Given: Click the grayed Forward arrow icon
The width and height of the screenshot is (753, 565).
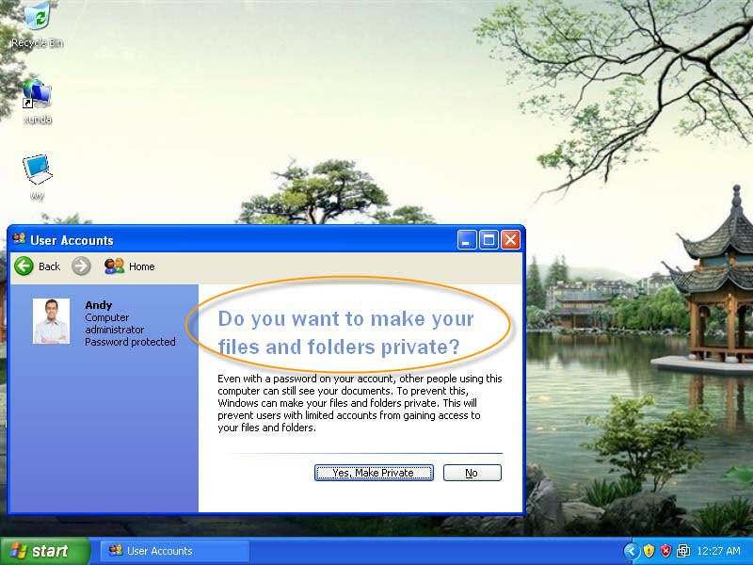Looking at the screenshot, I should pos(81,266).
